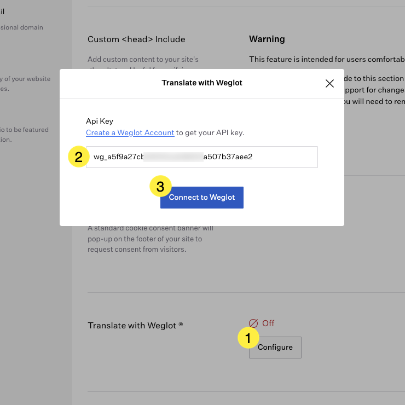Click 'Add custom content to your site's' text
Screen dimensions: 405x405
coord(143,60)
